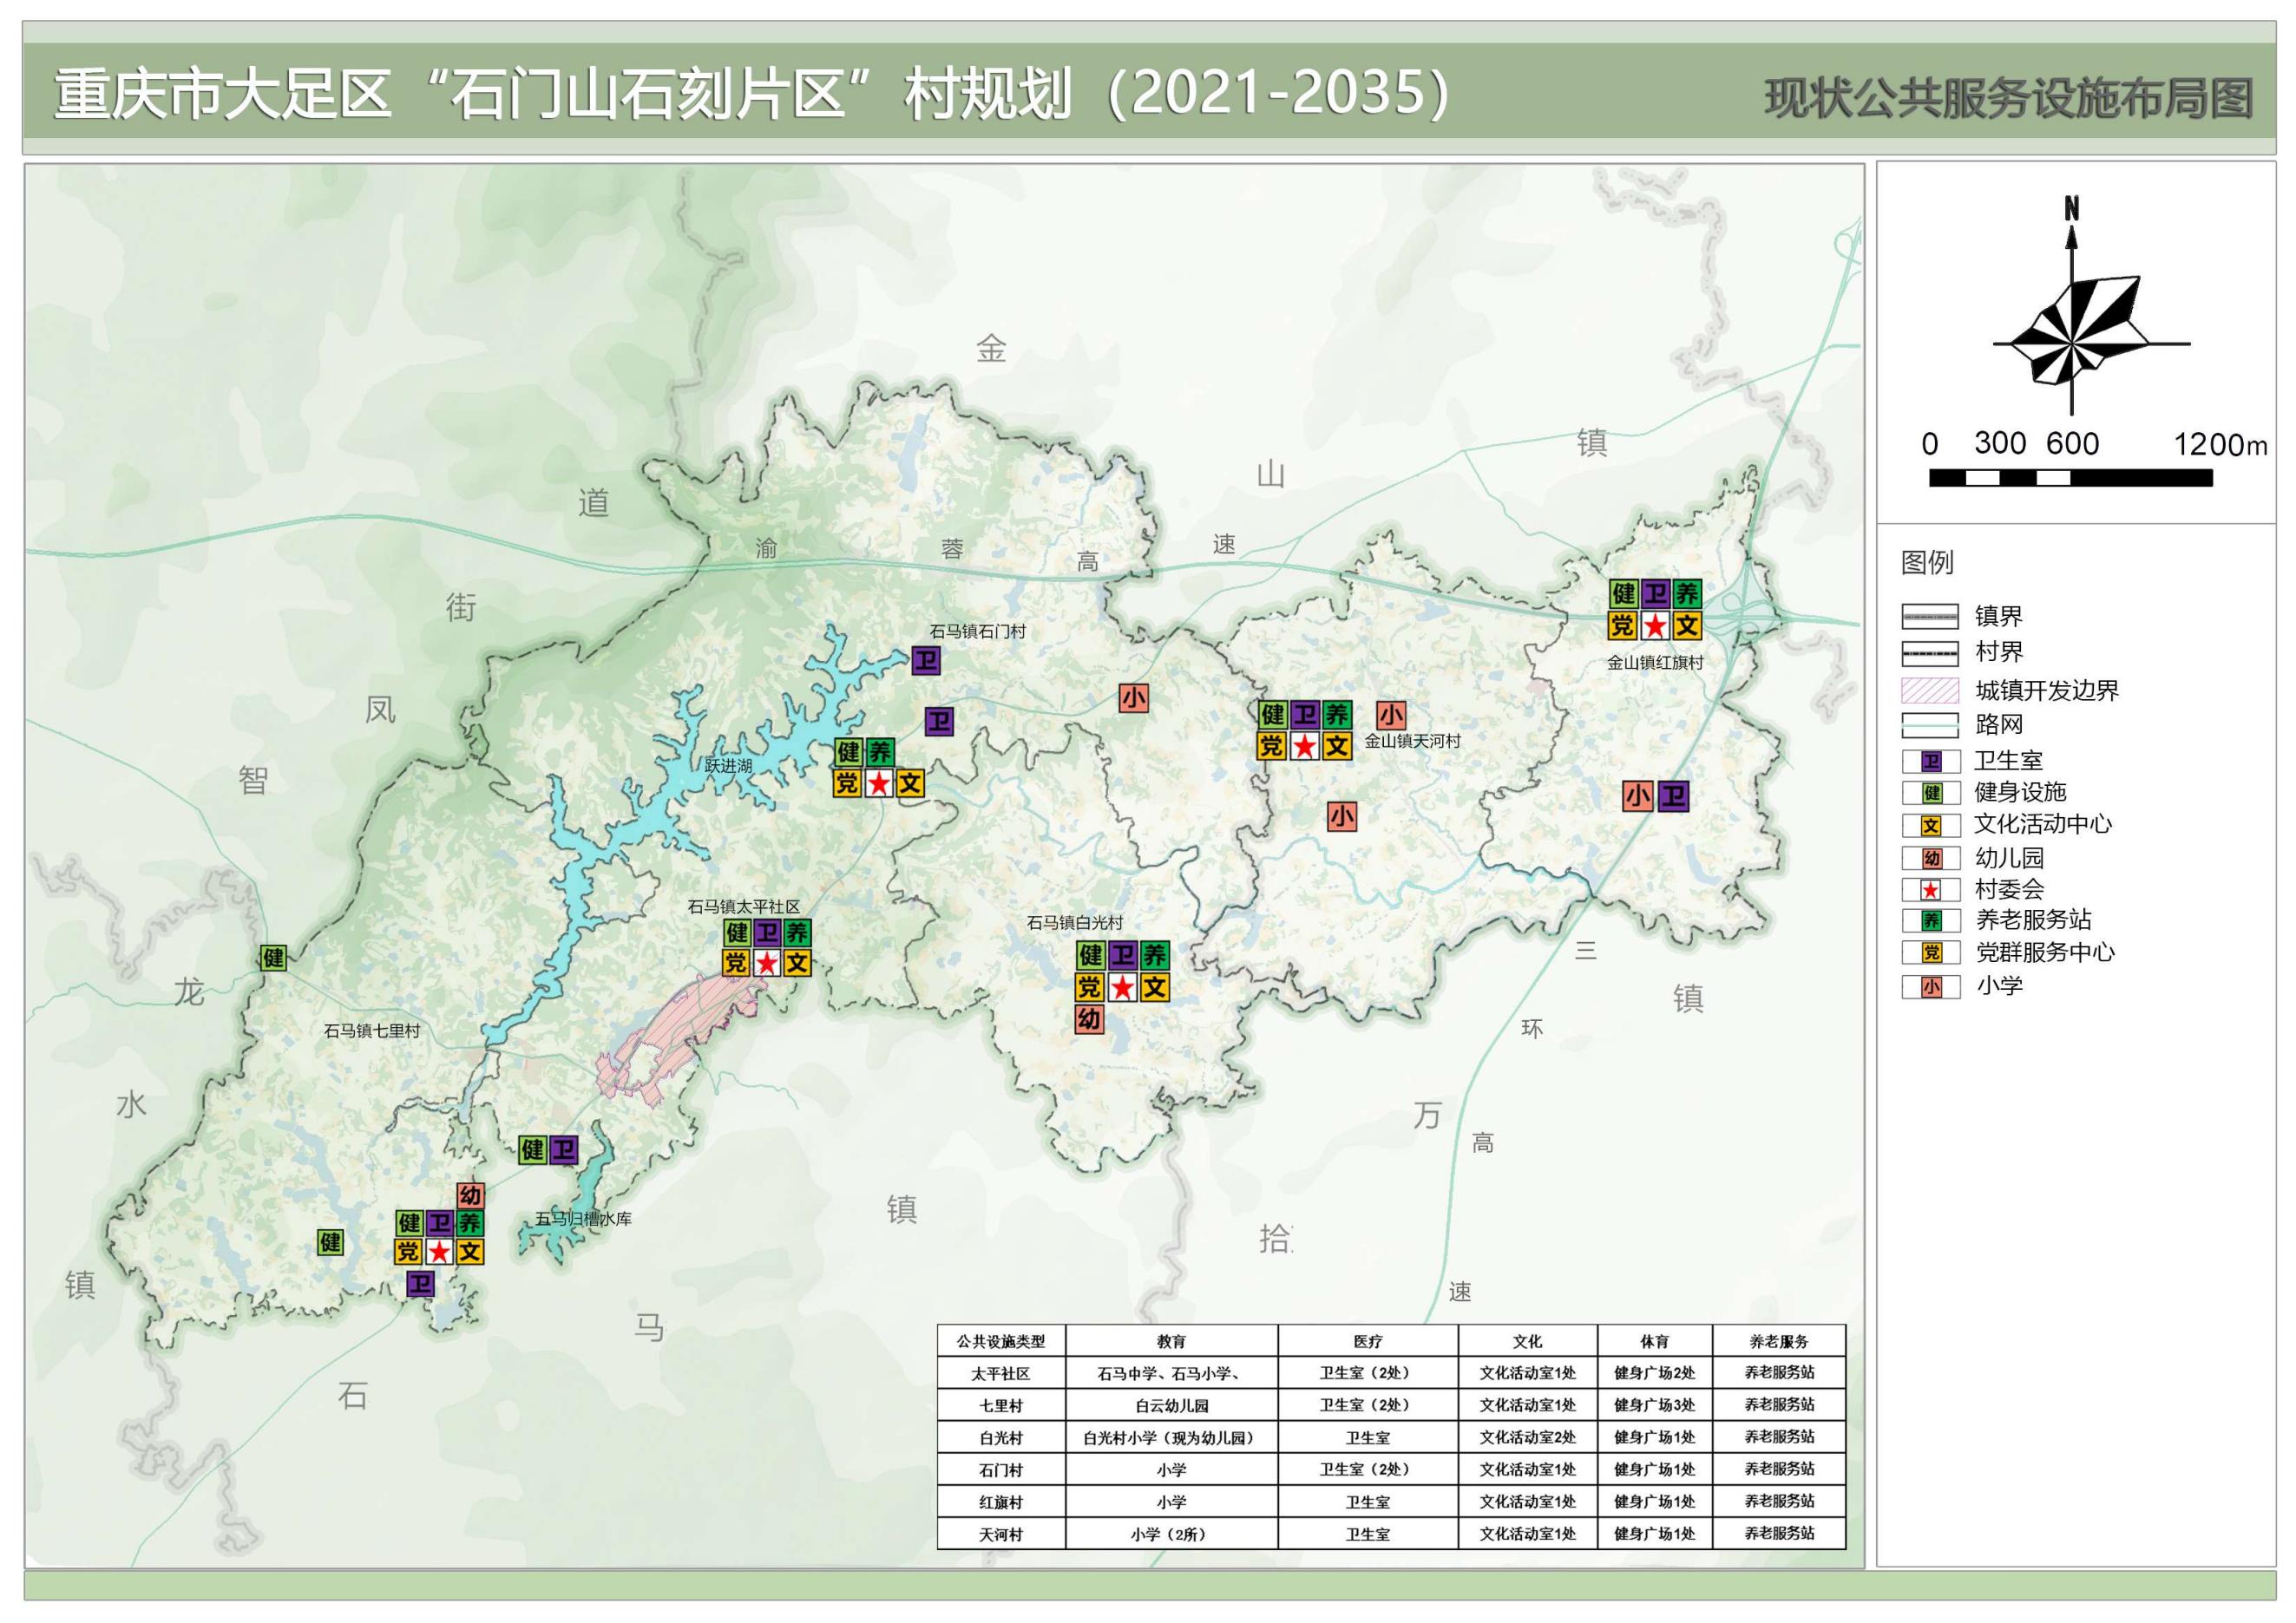Click the 养老服务站 legend icon
The image size is (2296, 1623).
[x=1931, y=920]
